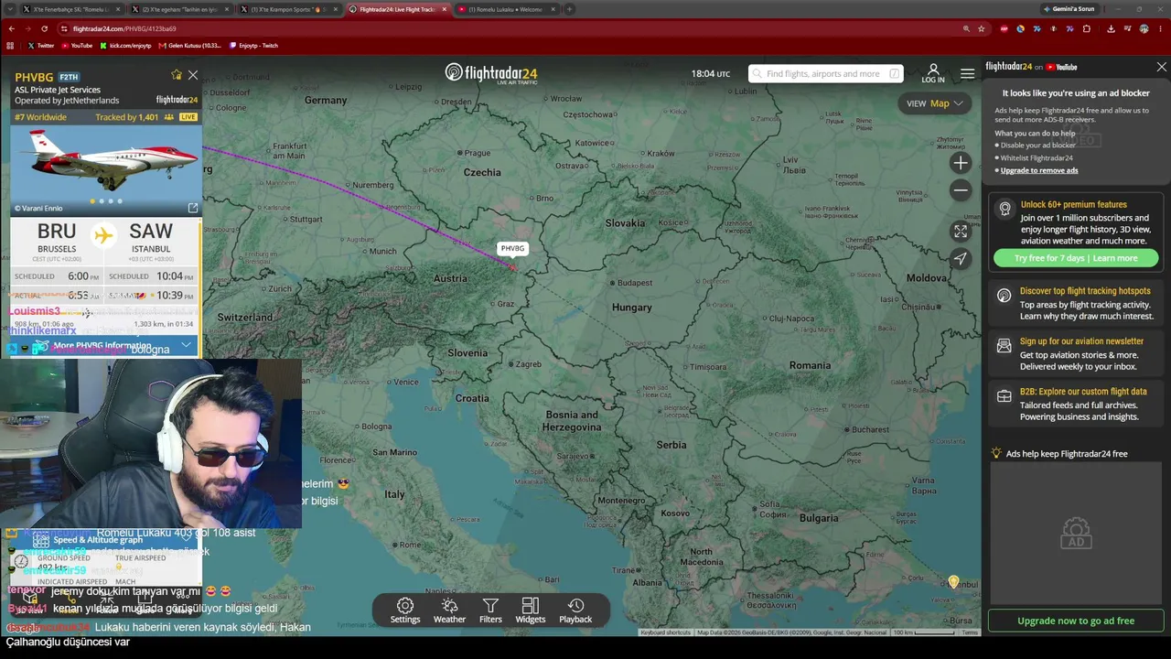Open Playback history mode
Image resolution: width=1171 pixels, height=659 pixels.
click(x=575, y=610)
